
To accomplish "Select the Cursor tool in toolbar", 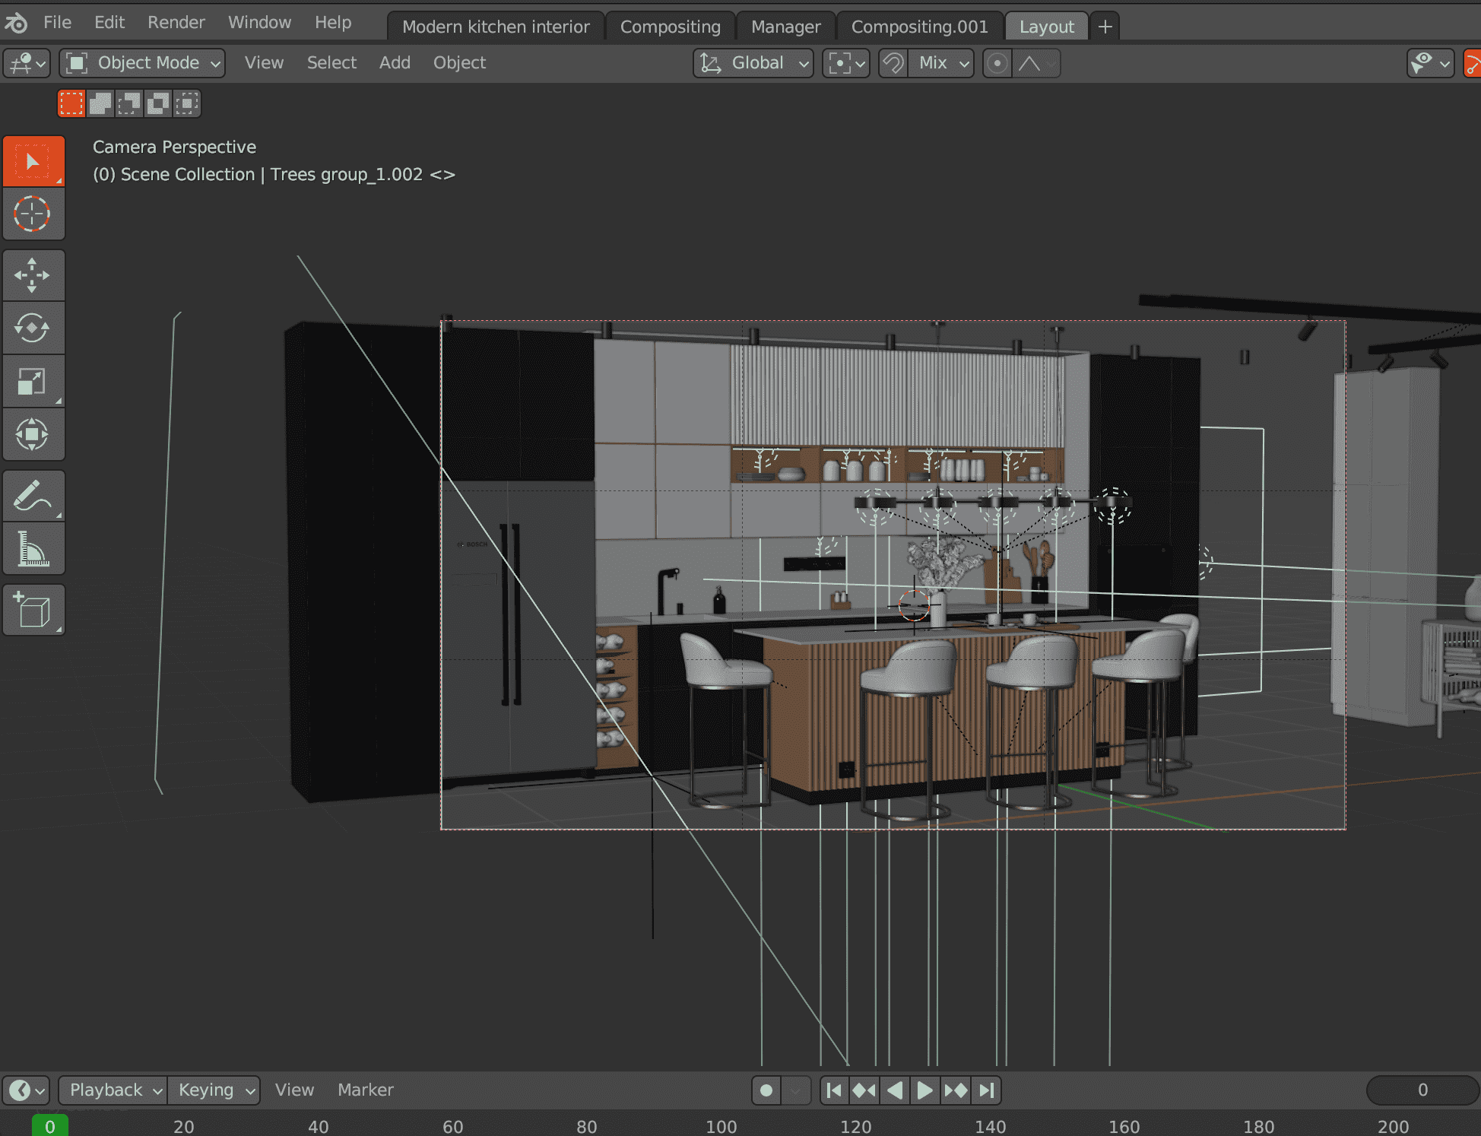I will click(33, 214).
